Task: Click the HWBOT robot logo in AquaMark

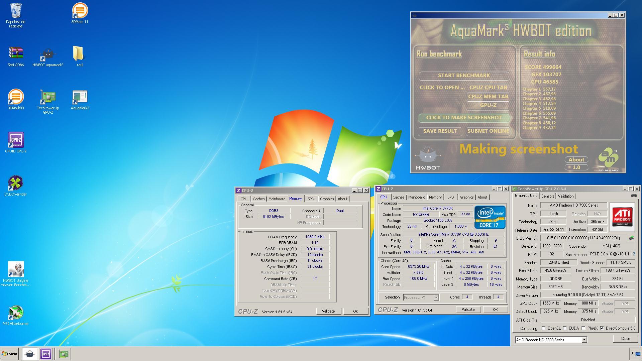Action: (428, 157)
